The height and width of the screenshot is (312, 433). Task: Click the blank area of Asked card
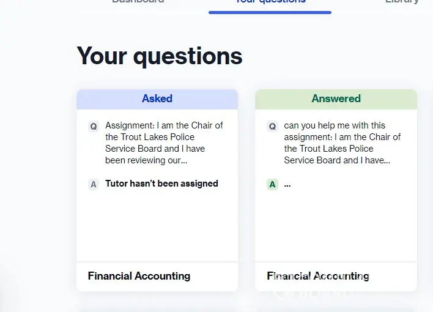click(x=157, y=226)
